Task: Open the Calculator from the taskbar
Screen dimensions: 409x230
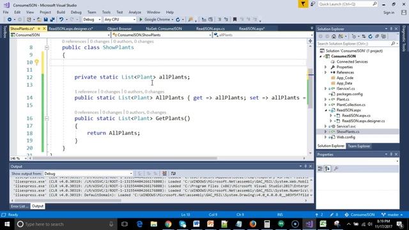Action: pyautogui.click(x=266, y=224)
